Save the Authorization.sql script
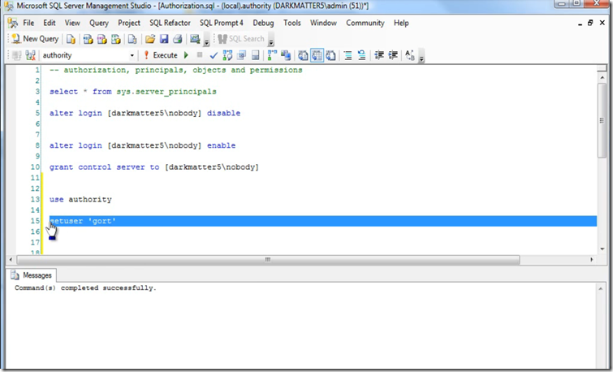This screenshot has width=613, height=372. 164,39
